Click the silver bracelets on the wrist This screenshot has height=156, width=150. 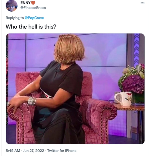[x=32, y=101]
